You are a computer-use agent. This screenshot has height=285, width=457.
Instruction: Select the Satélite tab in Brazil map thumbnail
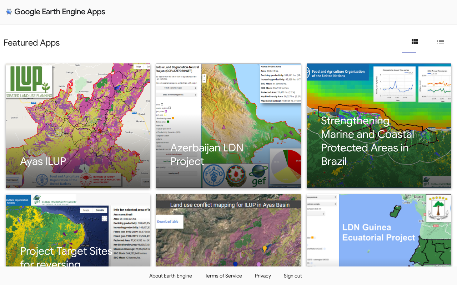click(x=100, y=210)
